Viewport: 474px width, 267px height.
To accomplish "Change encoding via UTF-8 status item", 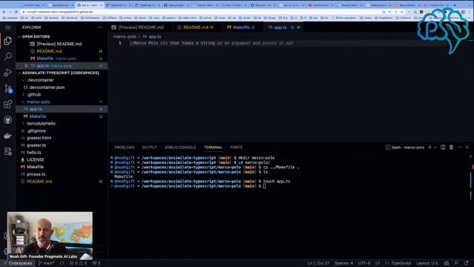I will pos(364,263).
